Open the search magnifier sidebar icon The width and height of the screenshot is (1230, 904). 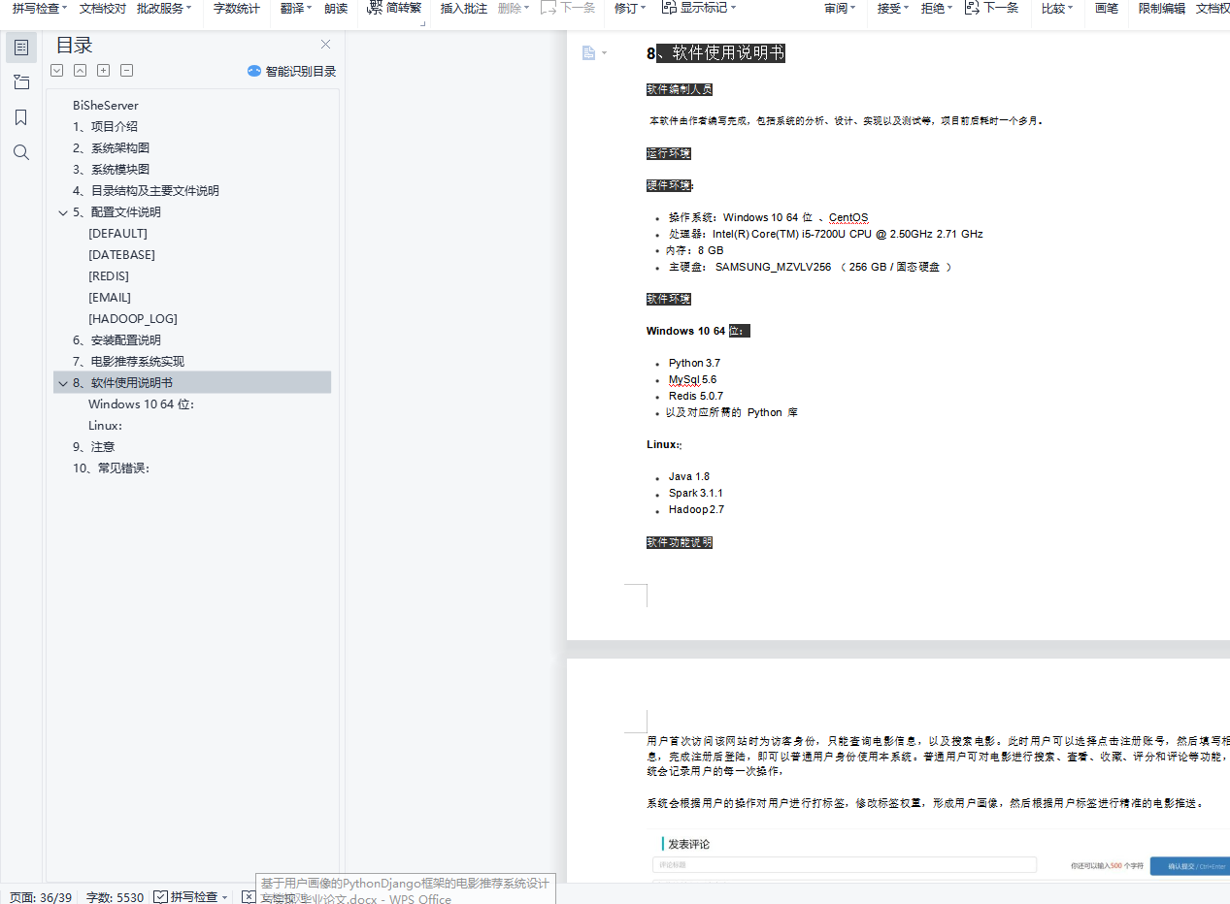click(x=21, y=152)
